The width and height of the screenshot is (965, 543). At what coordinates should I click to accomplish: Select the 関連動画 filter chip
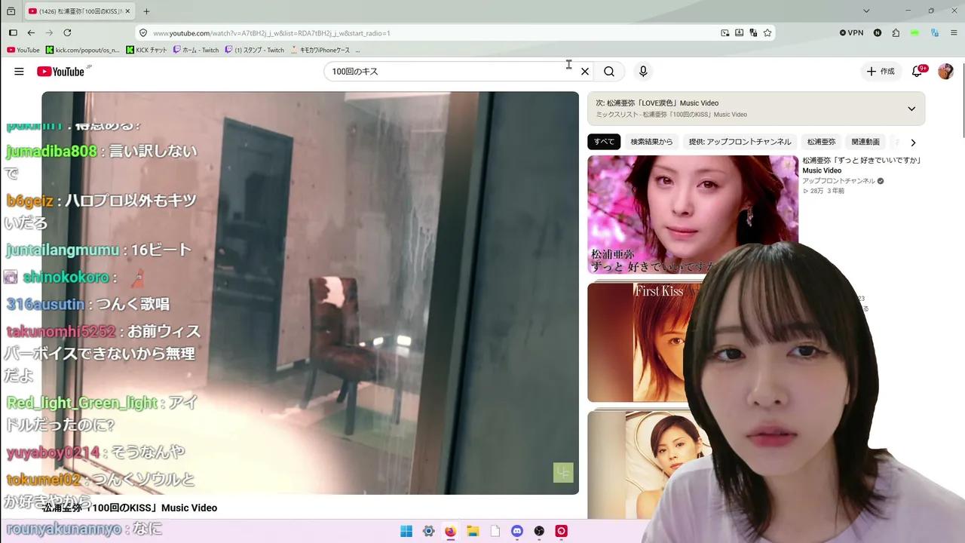865,142
